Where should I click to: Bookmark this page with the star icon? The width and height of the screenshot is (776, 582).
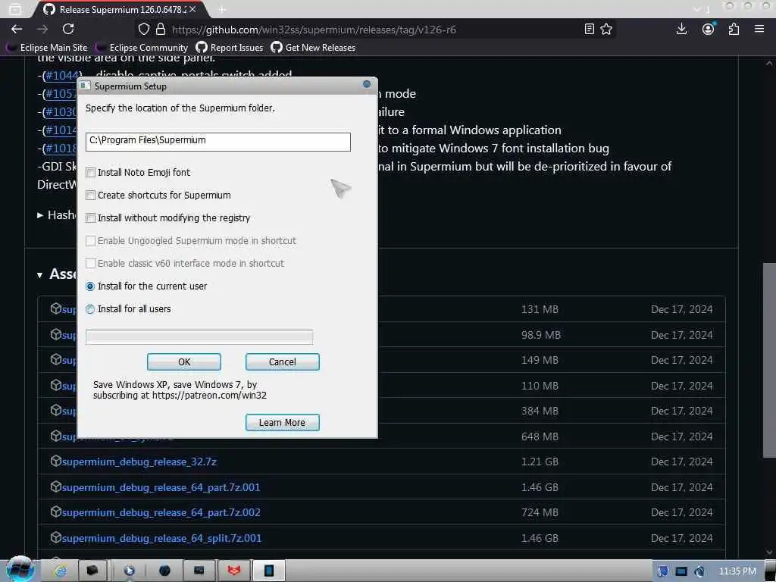(x=606, y=30)
